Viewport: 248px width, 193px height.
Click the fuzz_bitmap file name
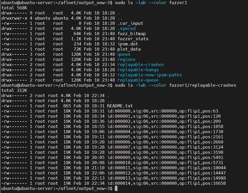point(132,34)
